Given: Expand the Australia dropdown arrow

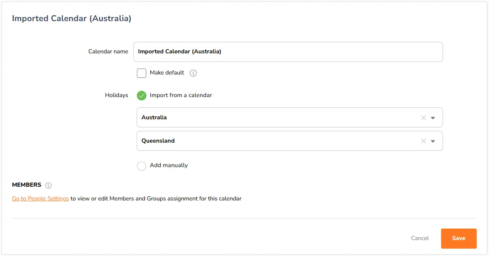Looking at the screenshot, I should pyautogui.click(x=433, y=118).
